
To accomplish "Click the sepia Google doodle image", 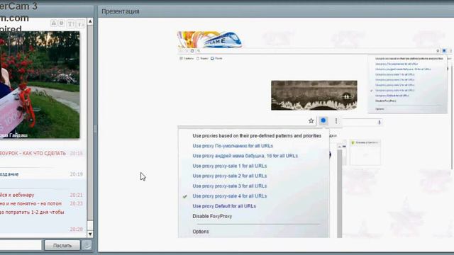I will coord(314,95).
